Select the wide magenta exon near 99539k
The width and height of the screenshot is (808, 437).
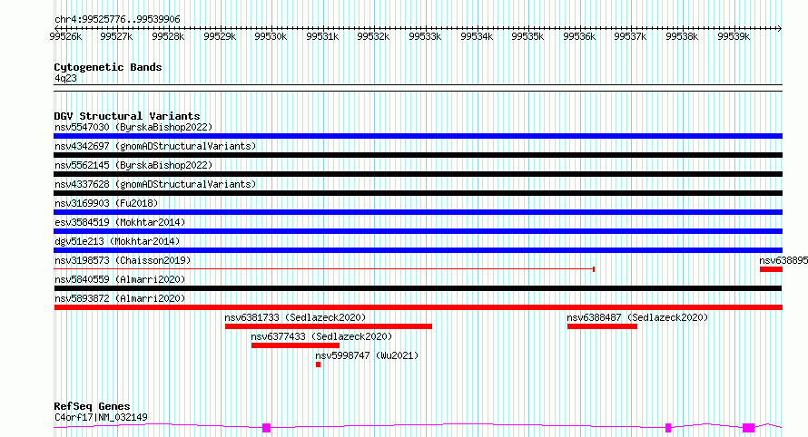coord(748,428)
